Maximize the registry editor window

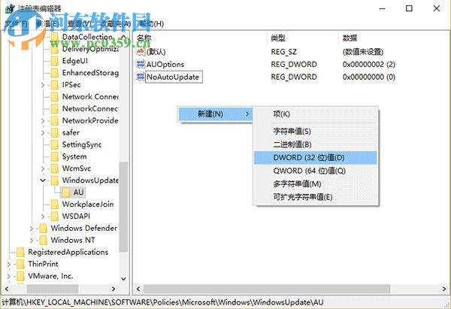pyautogui.click(x=409, y=8)
